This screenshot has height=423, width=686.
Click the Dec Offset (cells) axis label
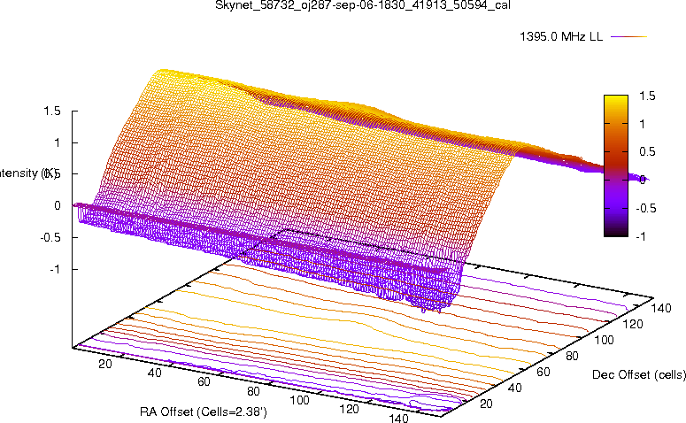(x=639, y=375)
